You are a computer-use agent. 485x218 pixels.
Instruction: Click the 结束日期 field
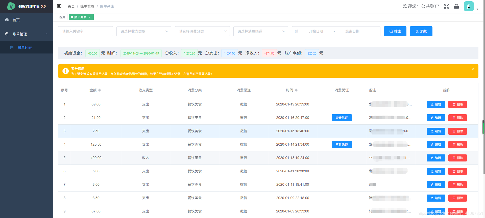352,31
